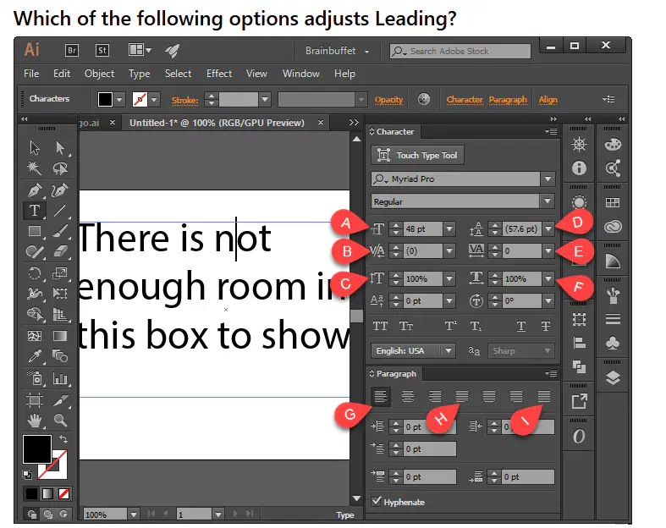The width and height of the screenshot is (666, 528).
Task: Toggle Superscript in Character panel
Action: tap(451, 327)
